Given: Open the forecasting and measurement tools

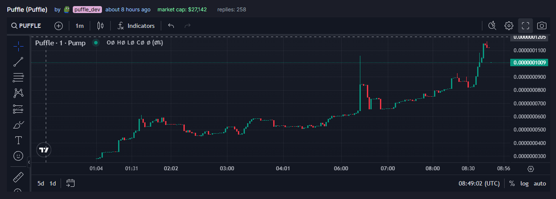Looking at the screenshot, I should 18,109.
